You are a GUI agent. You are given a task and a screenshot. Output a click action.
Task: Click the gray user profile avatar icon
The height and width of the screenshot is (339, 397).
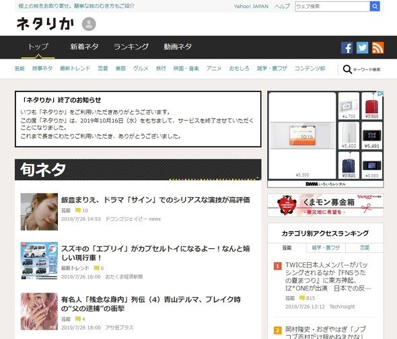tap(89, 24)
